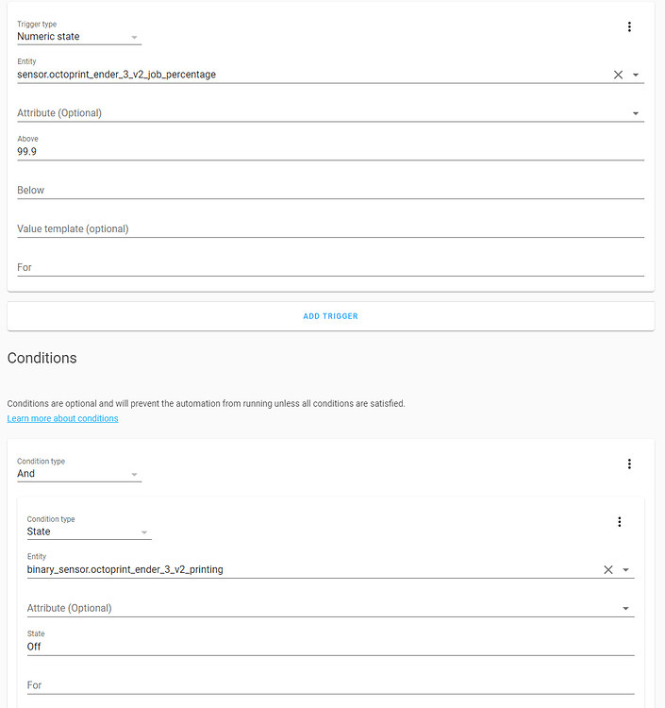Clear the job_percentage entity with the X

(618, 75)
